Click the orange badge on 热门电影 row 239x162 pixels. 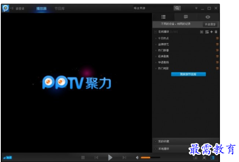(217, 68)
